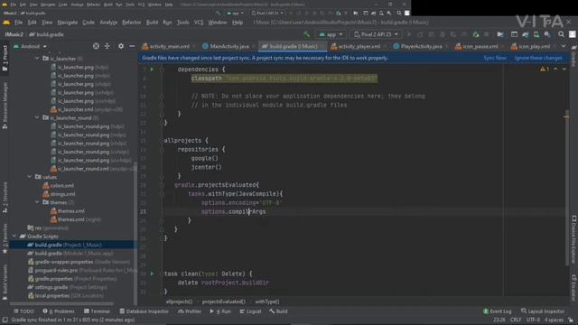Click the SDK Manager icon
Screen dimensions: 578x325
(x=547, y=34)
